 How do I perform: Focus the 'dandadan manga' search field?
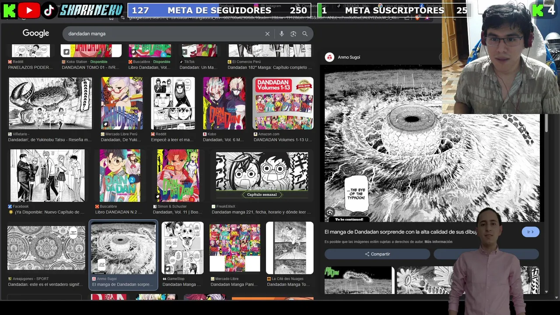coord(164,34)
